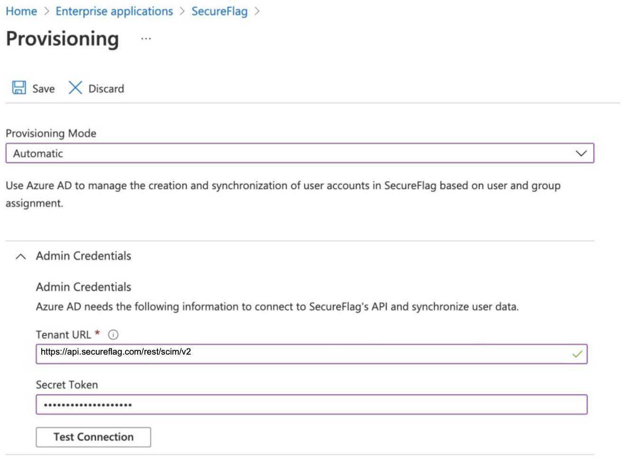The width and height of the screenshot is (623, 458).
Task: Click the Secret Token label
Action: [67, 385]
